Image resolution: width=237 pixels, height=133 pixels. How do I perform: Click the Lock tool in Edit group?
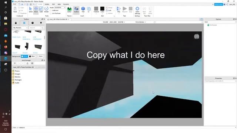tap(109, 10)
